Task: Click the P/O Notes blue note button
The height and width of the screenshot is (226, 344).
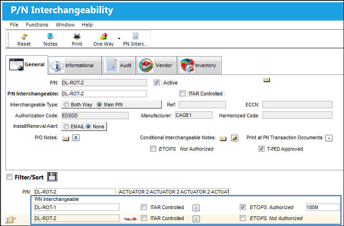Action: pyautogui.click(x=76, y=138)
